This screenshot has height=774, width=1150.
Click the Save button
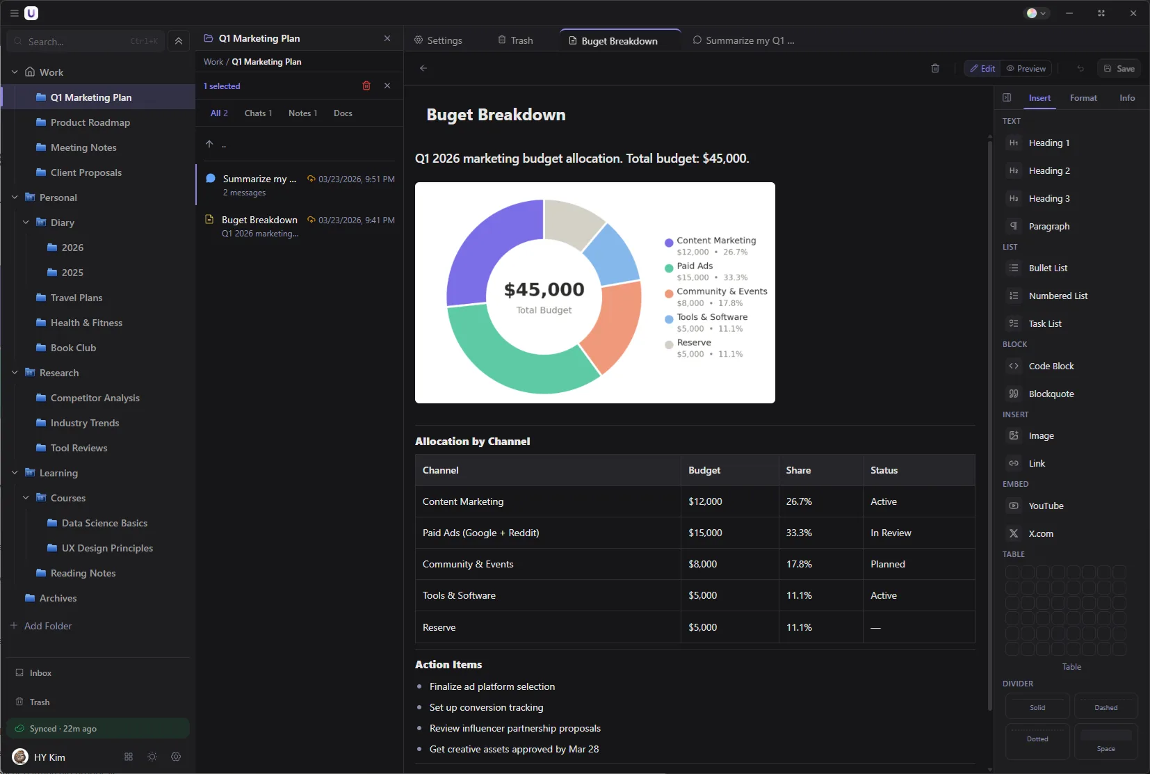[x=1120, y=68]
